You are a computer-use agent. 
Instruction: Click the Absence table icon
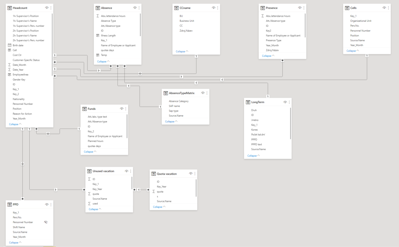coord(98,8)
